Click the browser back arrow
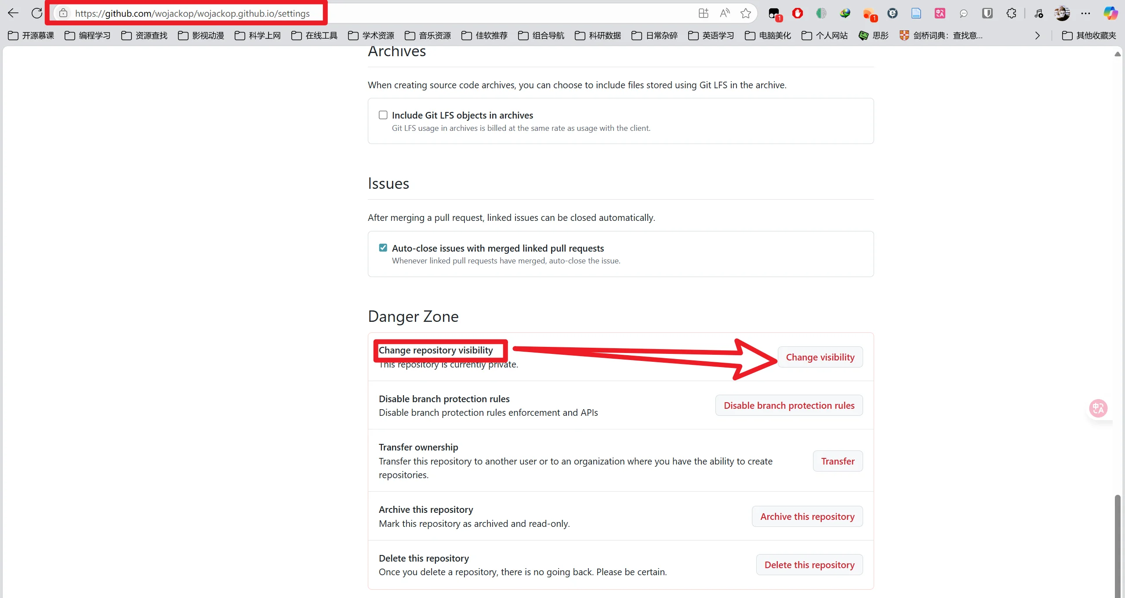Image resolution: width=1125 pixels, height=598 pixels. tap(13, 13)
